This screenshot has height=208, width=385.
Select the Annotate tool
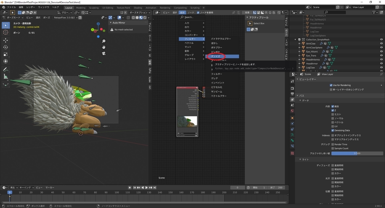tap(6, 69)
